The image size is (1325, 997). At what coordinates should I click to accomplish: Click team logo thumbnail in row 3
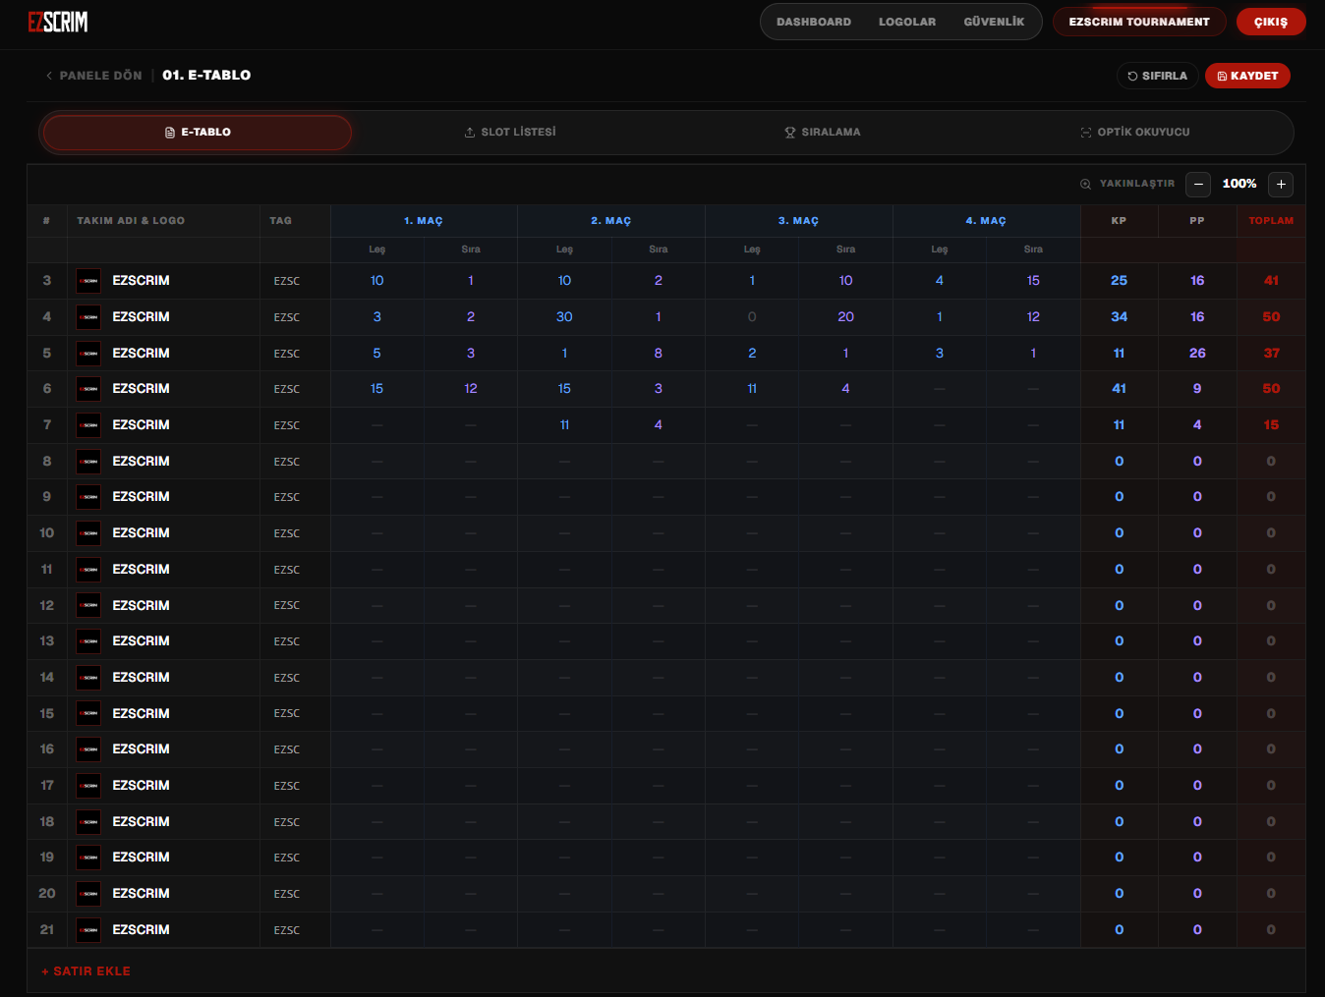pyautogui.click(x=88, y=281)
